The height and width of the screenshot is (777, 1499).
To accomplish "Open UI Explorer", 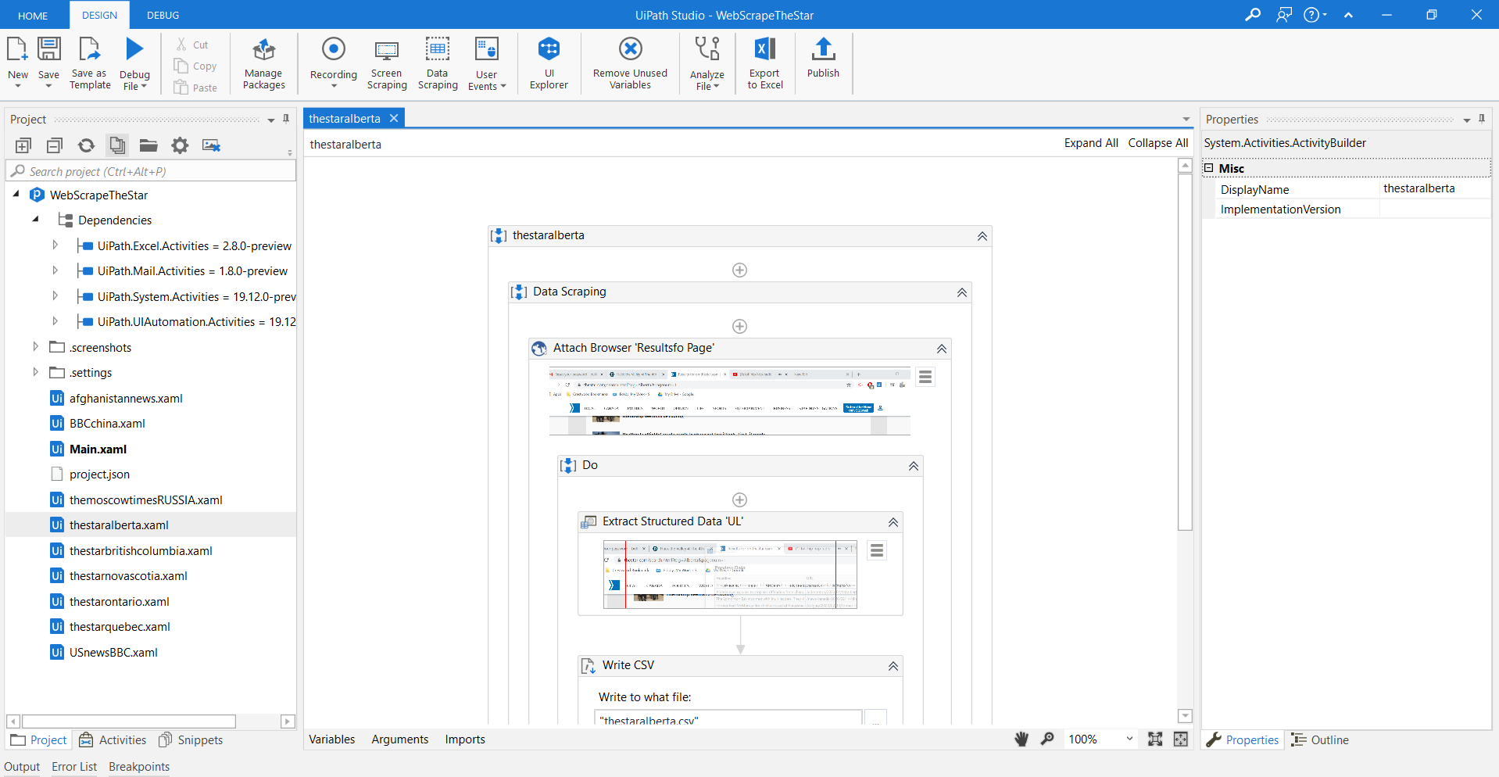I will pyautogui.click(x=549, y=64).
